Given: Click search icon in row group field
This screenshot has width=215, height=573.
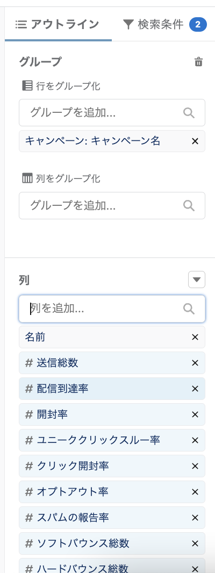Looking at the screenshot, I should [x=189, y=112].
